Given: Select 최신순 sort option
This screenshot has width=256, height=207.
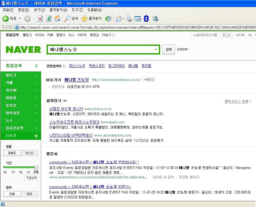Looking at the screenshot, I should point(29,153).
